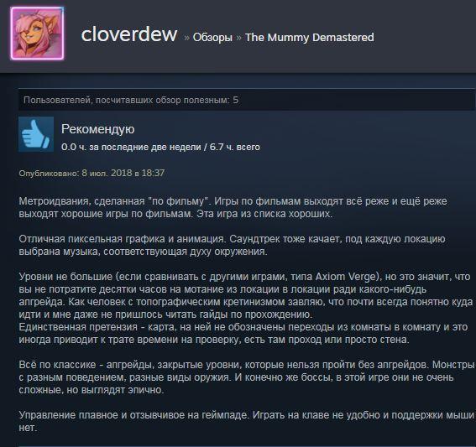Click the blue thumbs-up recommendation icon
Screen dimensions: 476x447
[x=36, y=134]
